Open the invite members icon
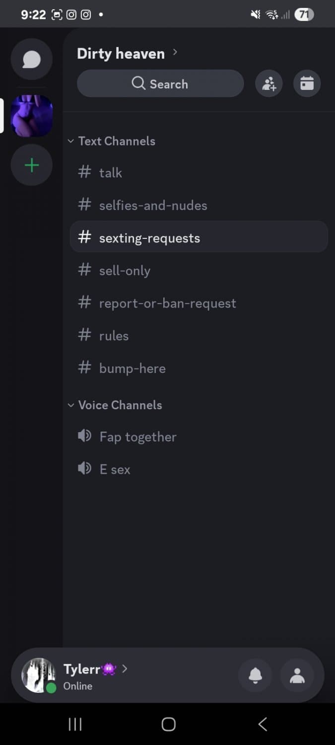 [268, 83]
